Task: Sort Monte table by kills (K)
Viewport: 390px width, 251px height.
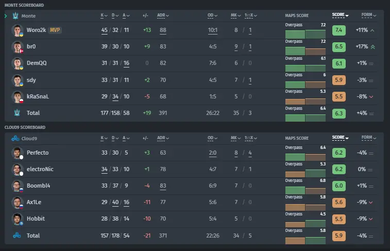Action: coord(104,15)
